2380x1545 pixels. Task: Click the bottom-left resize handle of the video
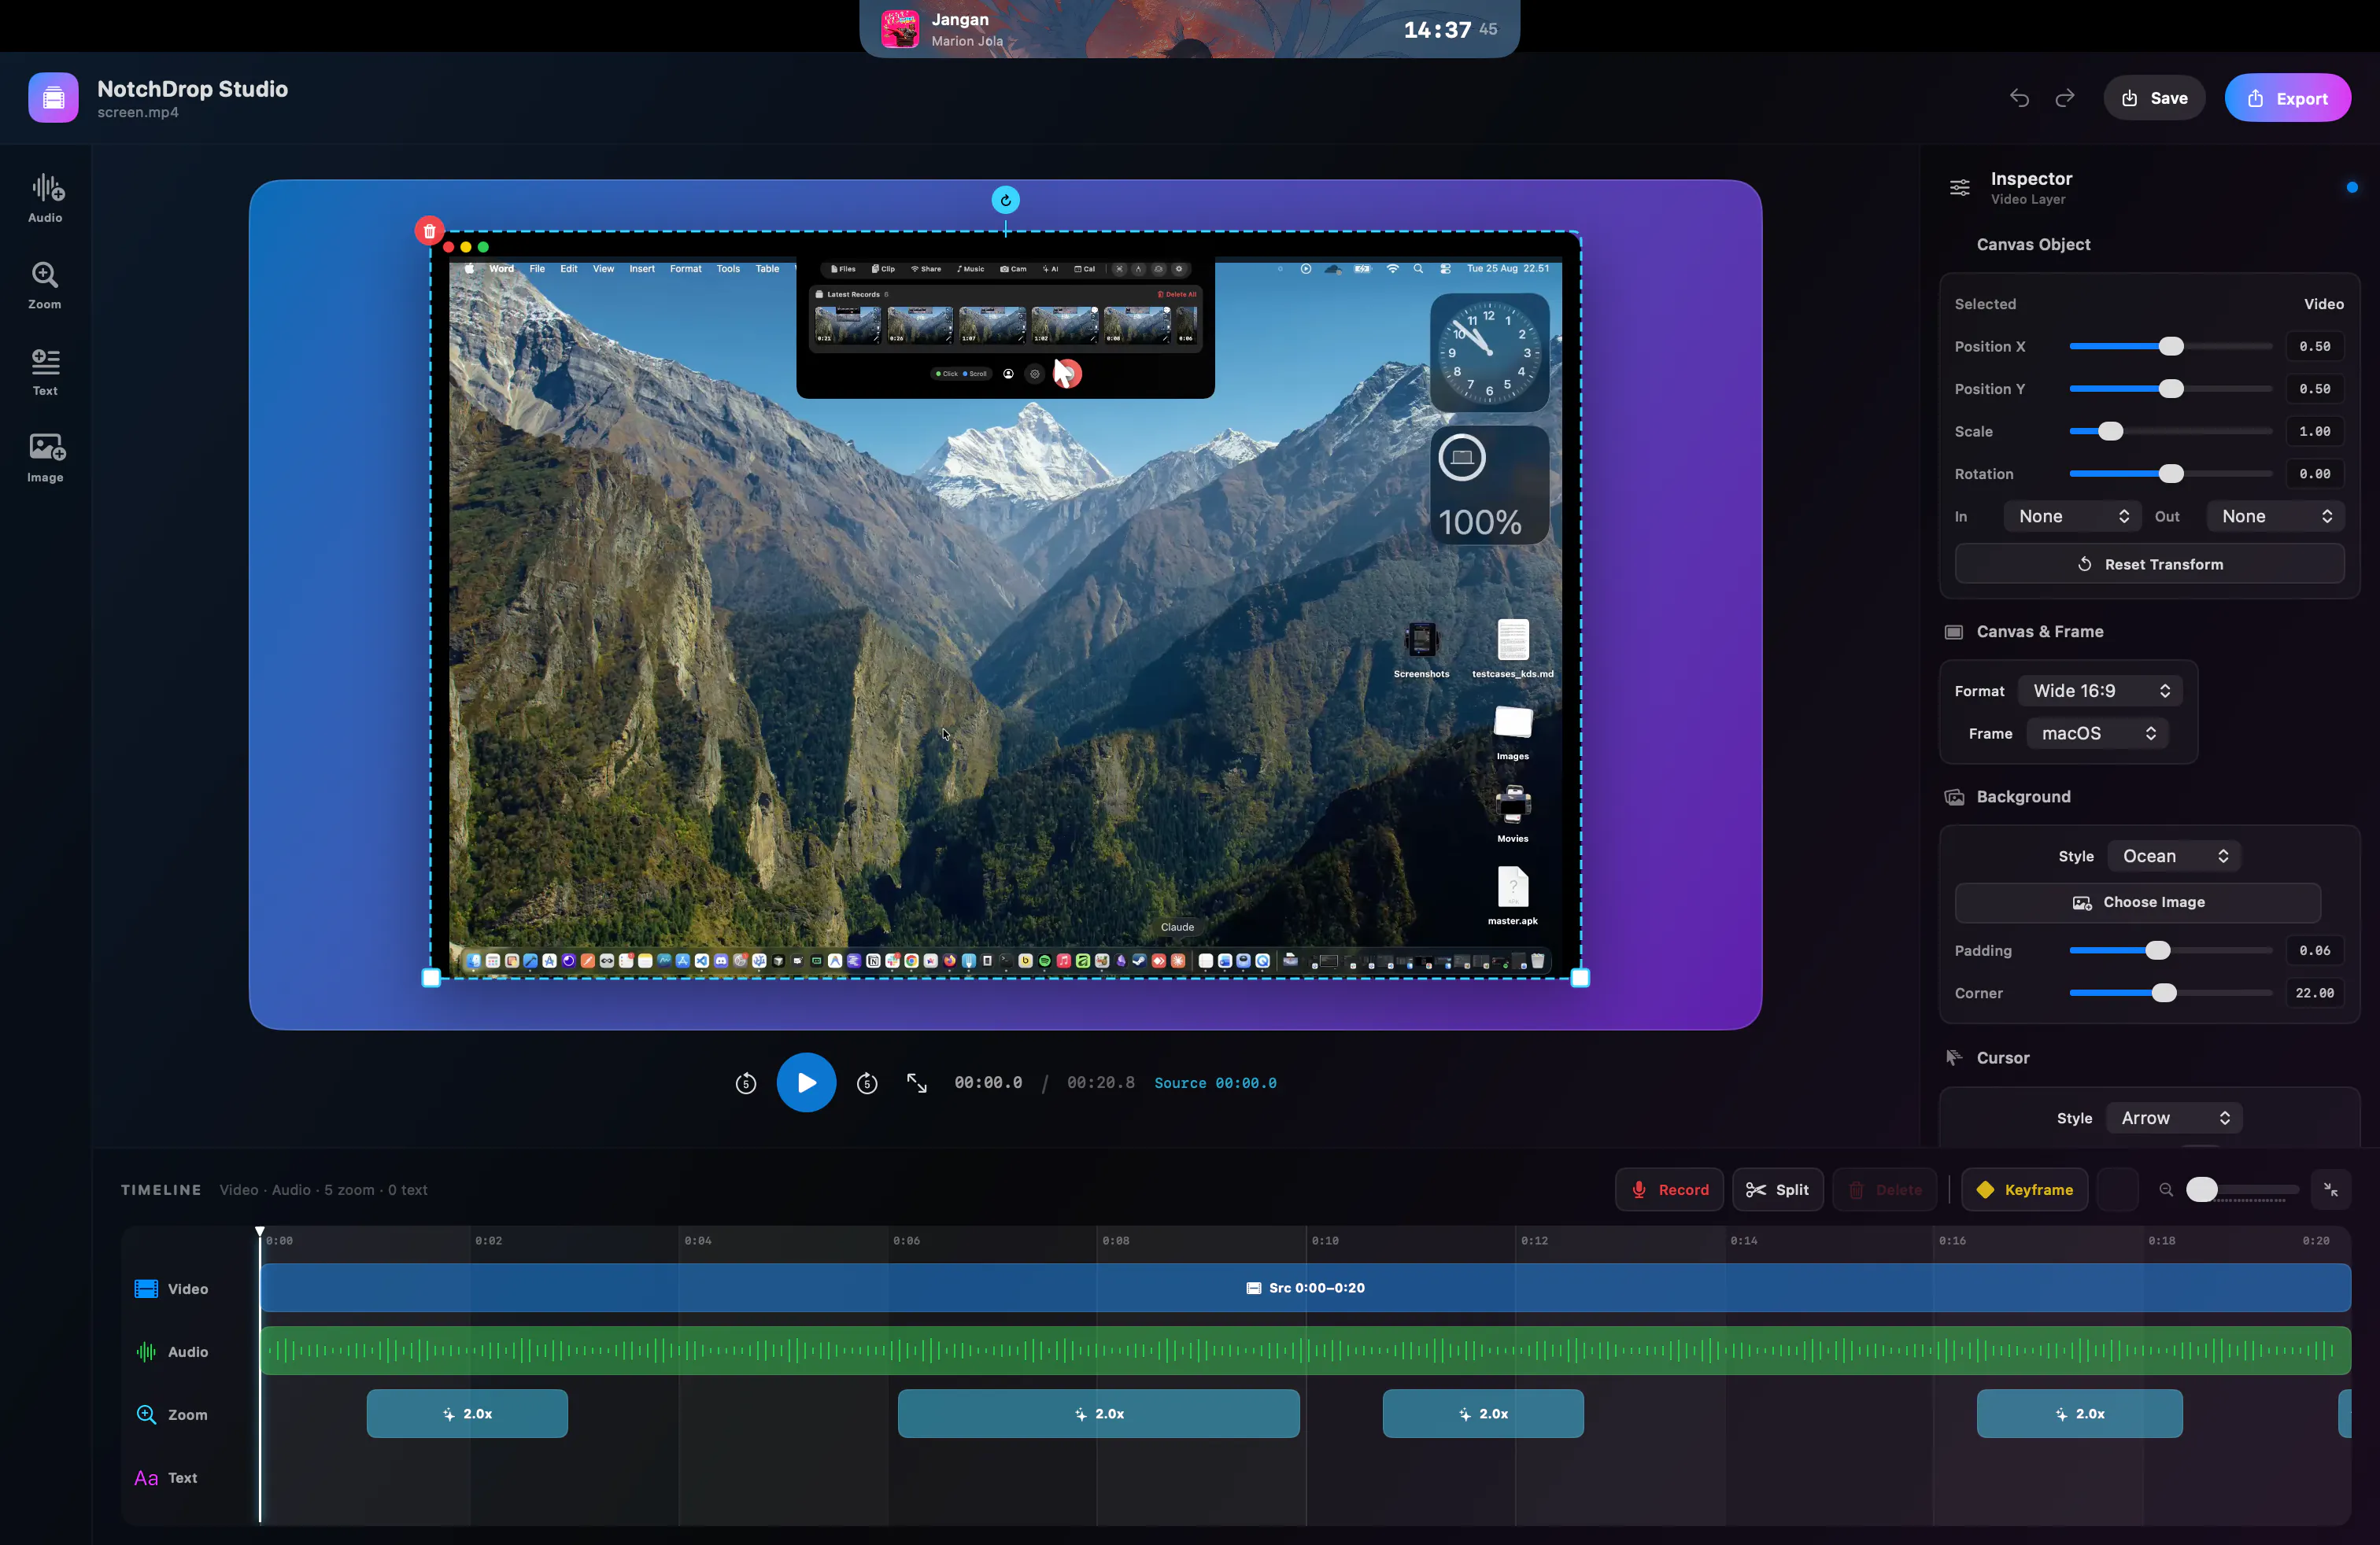tap(431, 979)
